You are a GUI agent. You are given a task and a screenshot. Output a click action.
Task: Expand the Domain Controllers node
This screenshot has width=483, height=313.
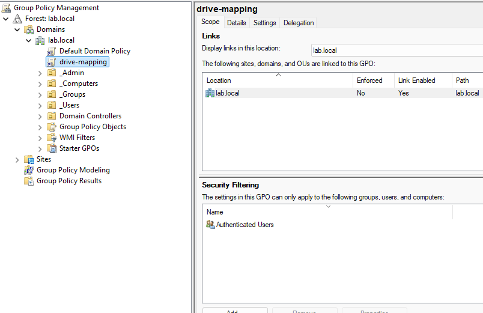pyautogui.click(x=40, y=116)
